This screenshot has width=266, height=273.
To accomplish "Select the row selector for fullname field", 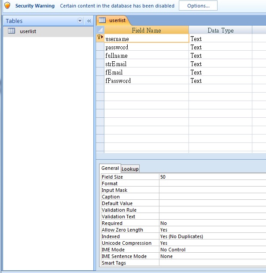I will tap(100, 56).
